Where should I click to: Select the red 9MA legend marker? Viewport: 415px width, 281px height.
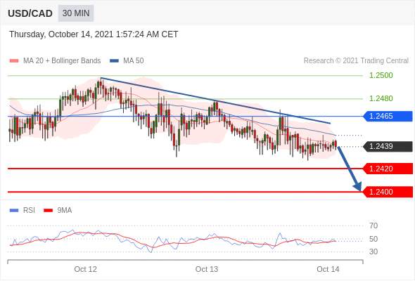pos(48,211)
